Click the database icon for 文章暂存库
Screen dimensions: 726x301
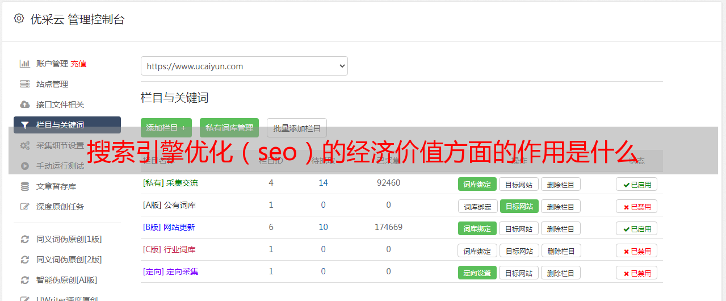25,186
